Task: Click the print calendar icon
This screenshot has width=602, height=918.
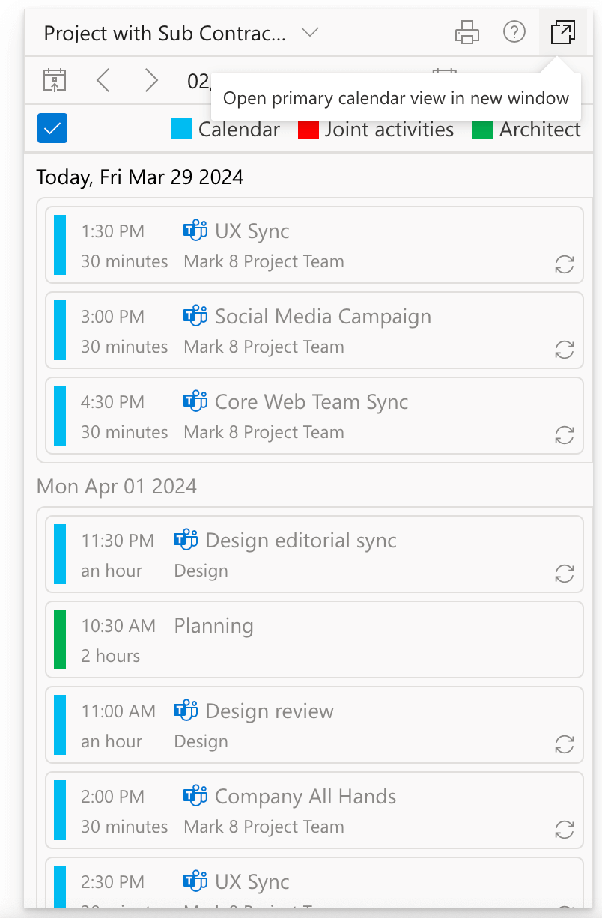Action: point(467,33)
